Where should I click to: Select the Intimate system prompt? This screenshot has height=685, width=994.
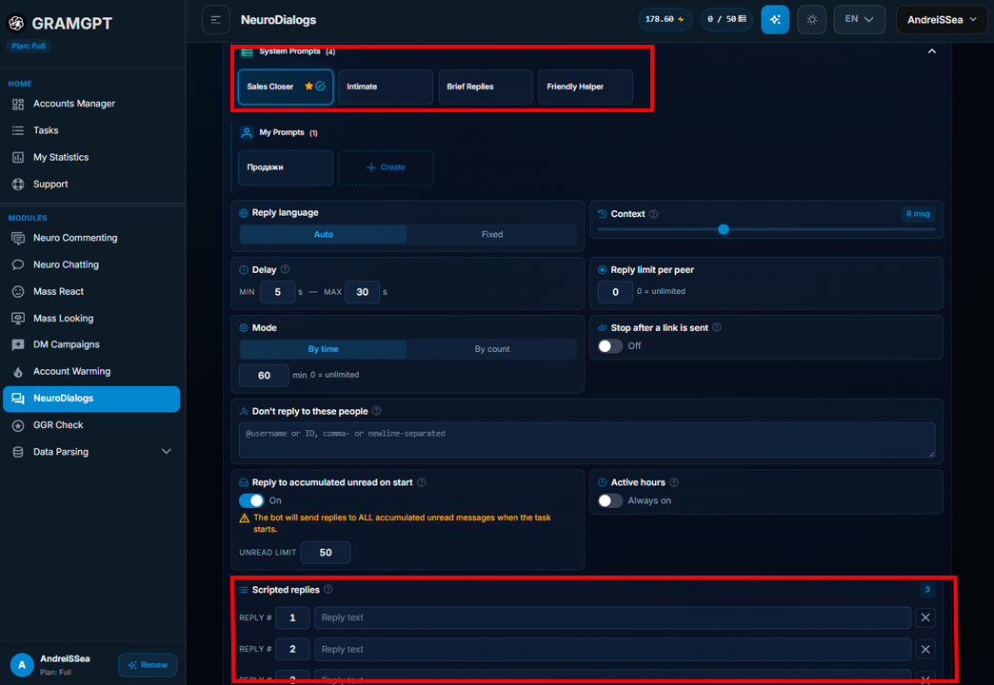coord(386,87)
